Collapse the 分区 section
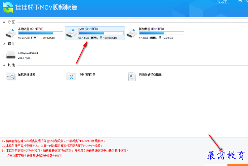 [x=4, y=22]
